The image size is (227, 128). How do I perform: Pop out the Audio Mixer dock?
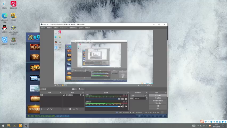point(128,93)
